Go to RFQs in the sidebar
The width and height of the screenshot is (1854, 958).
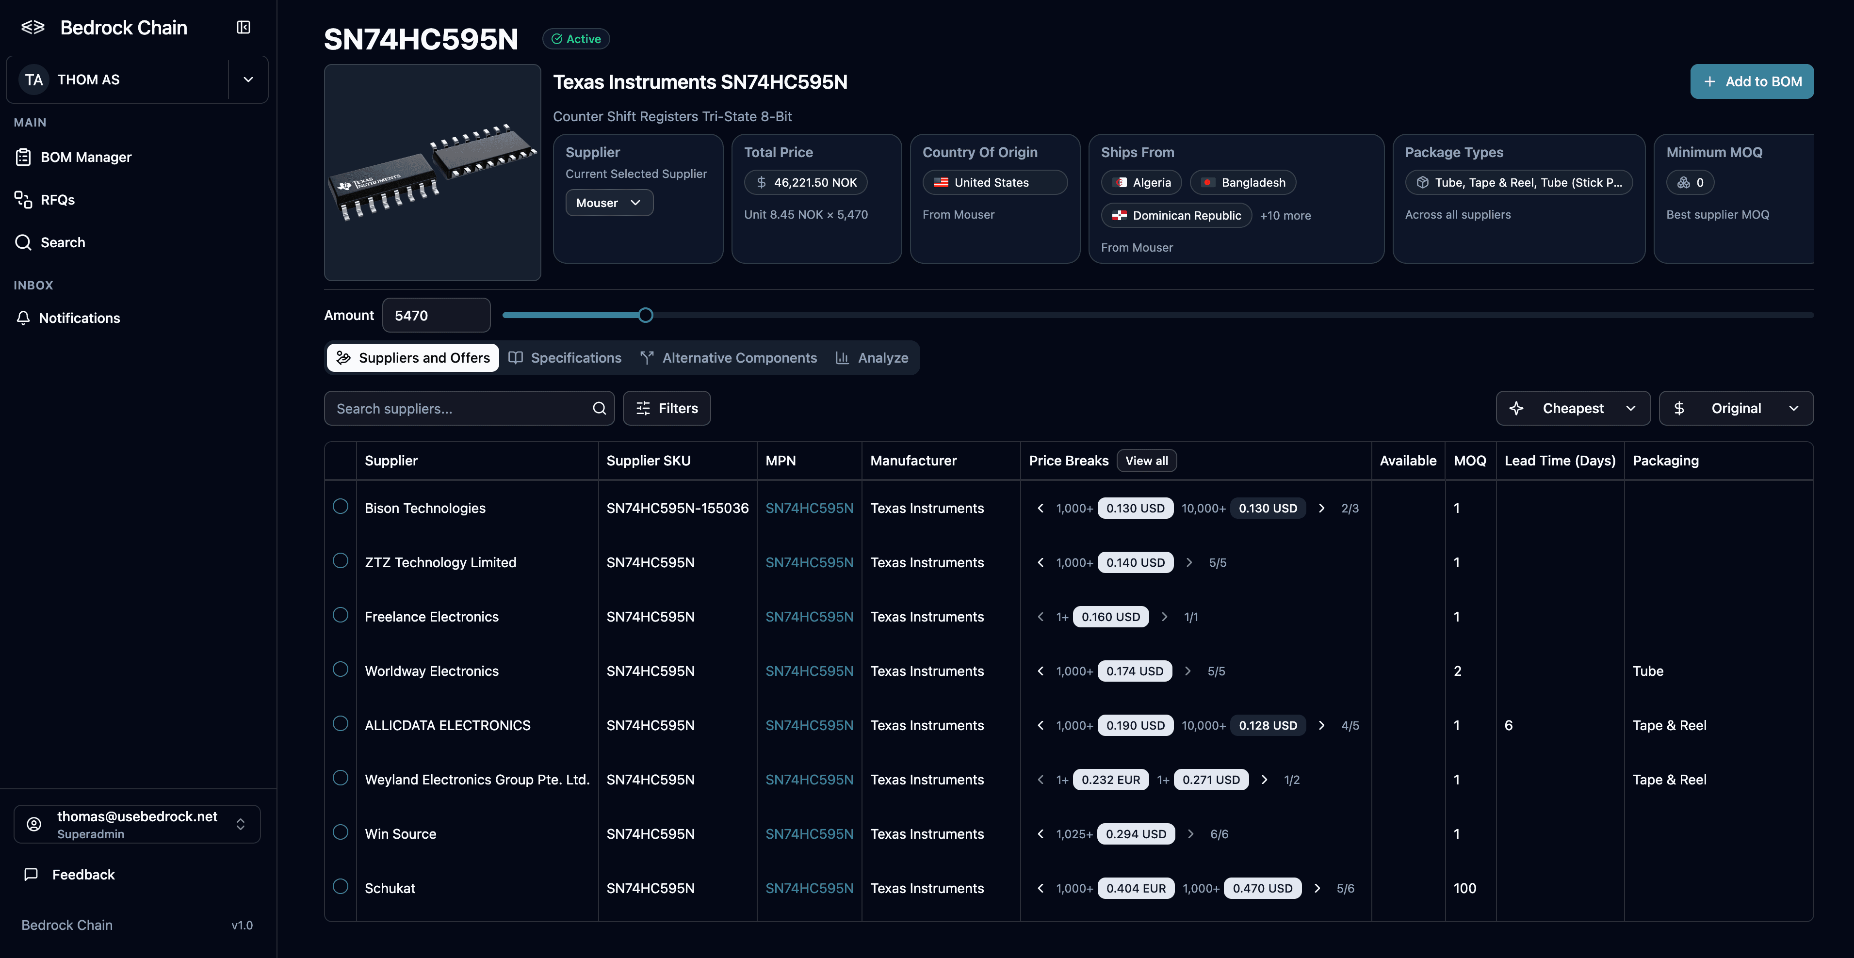45,199
